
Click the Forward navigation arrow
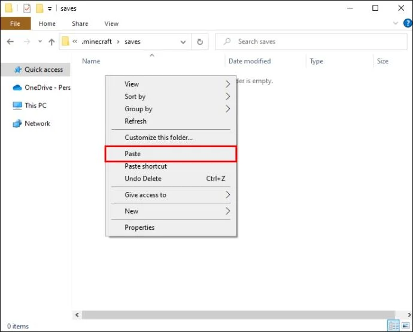pyautogui.click(x=26, y=42)
